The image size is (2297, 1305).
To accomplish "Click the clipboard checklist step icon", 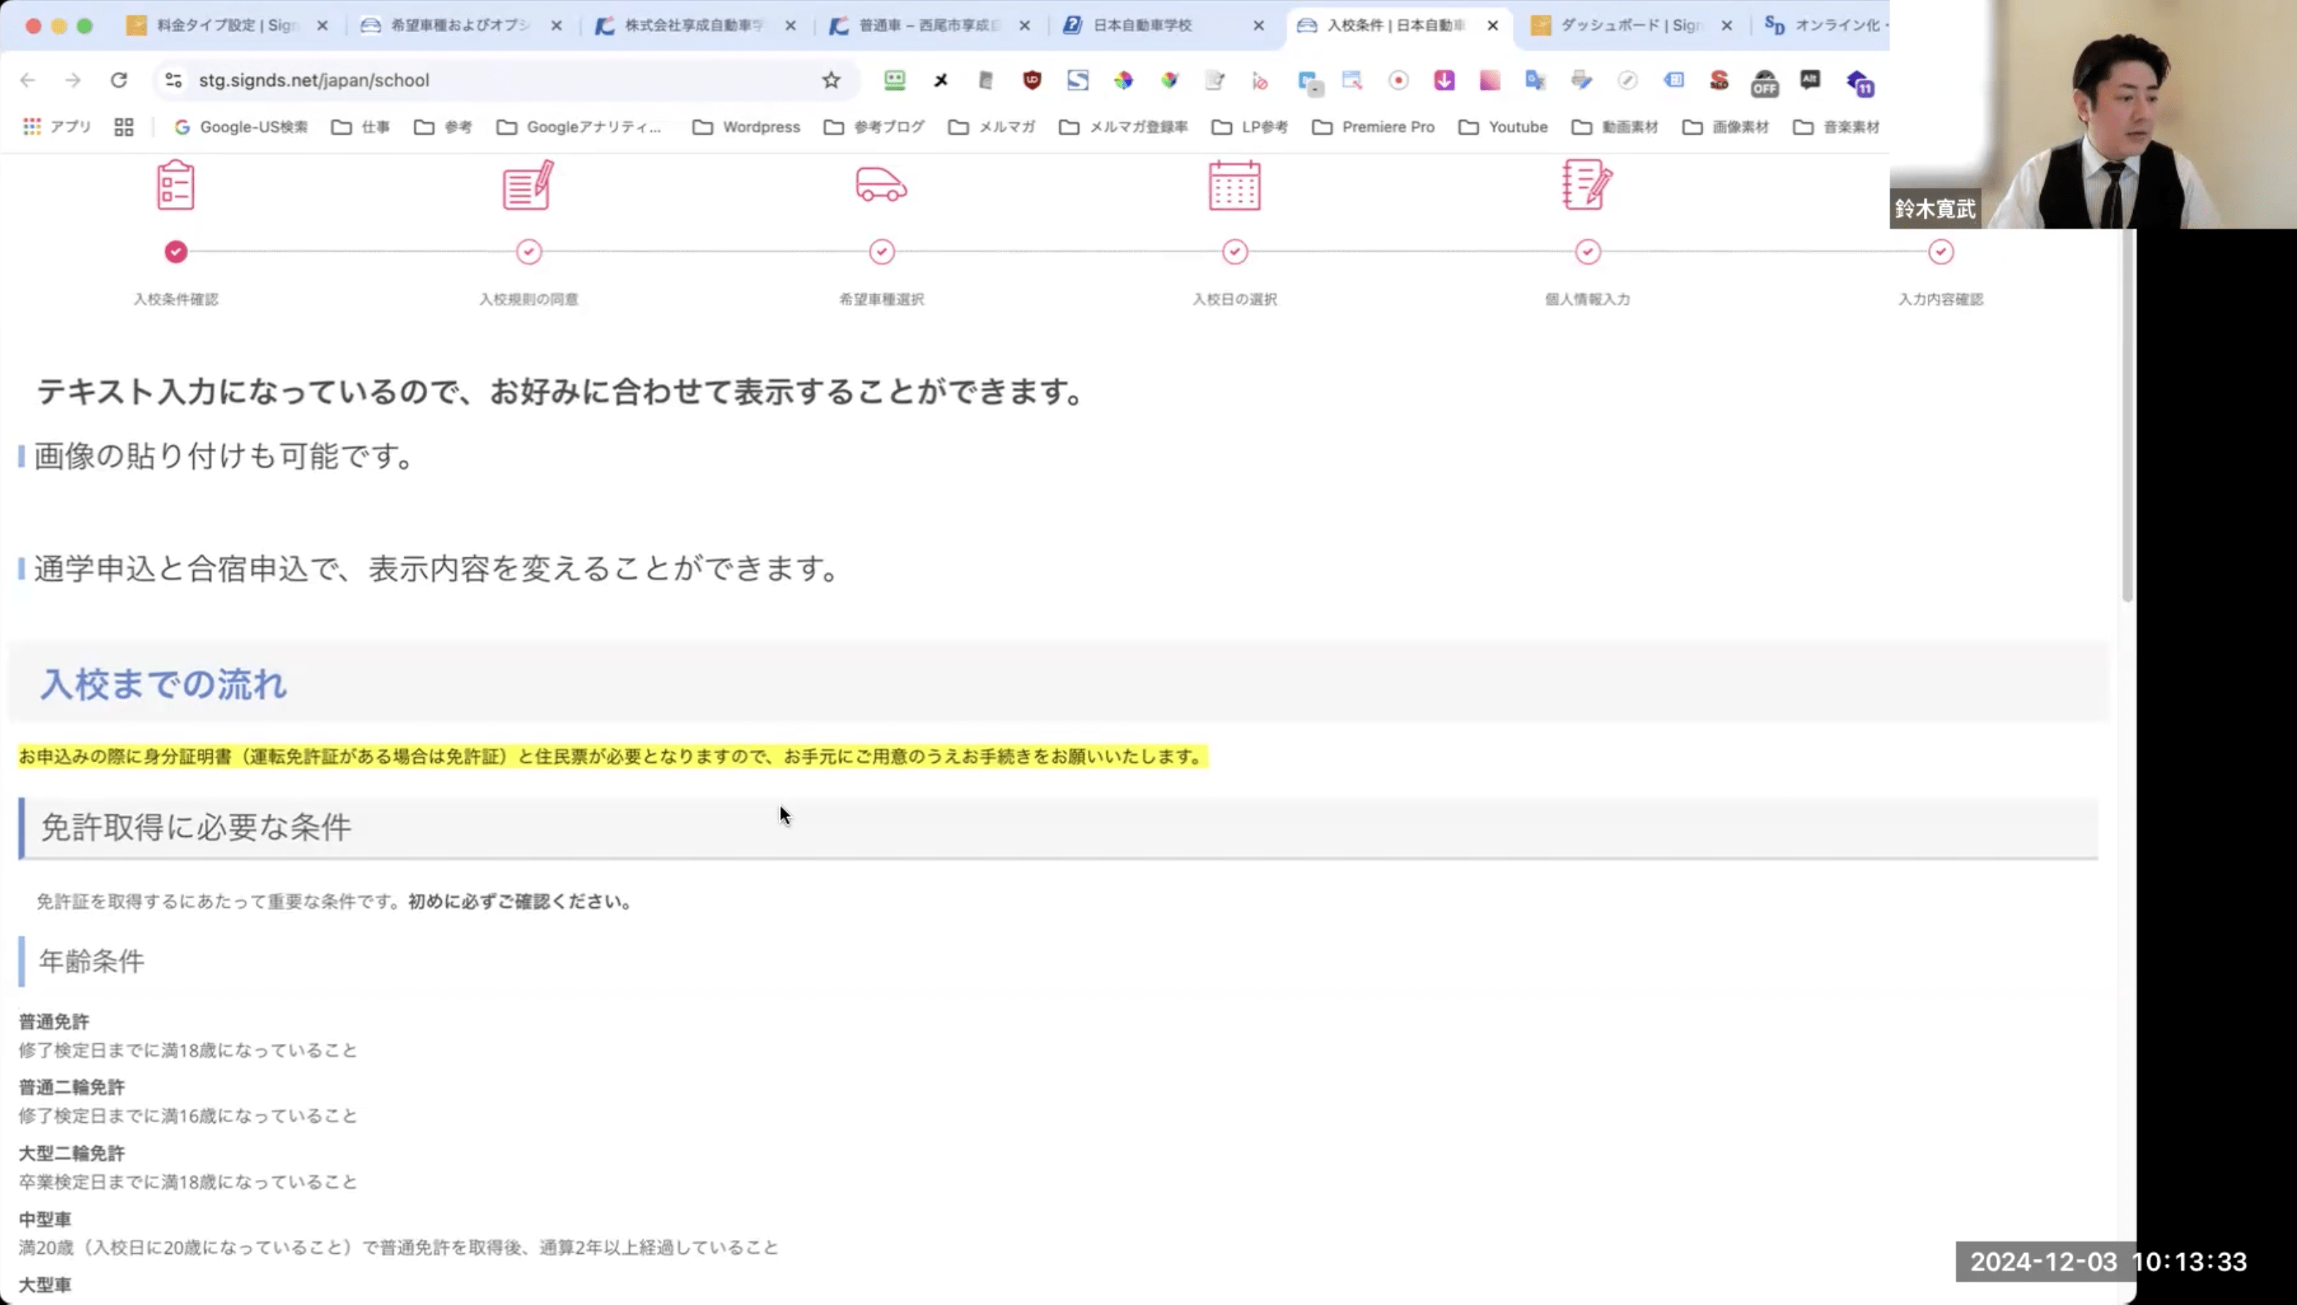I will [x=176, y=184].
